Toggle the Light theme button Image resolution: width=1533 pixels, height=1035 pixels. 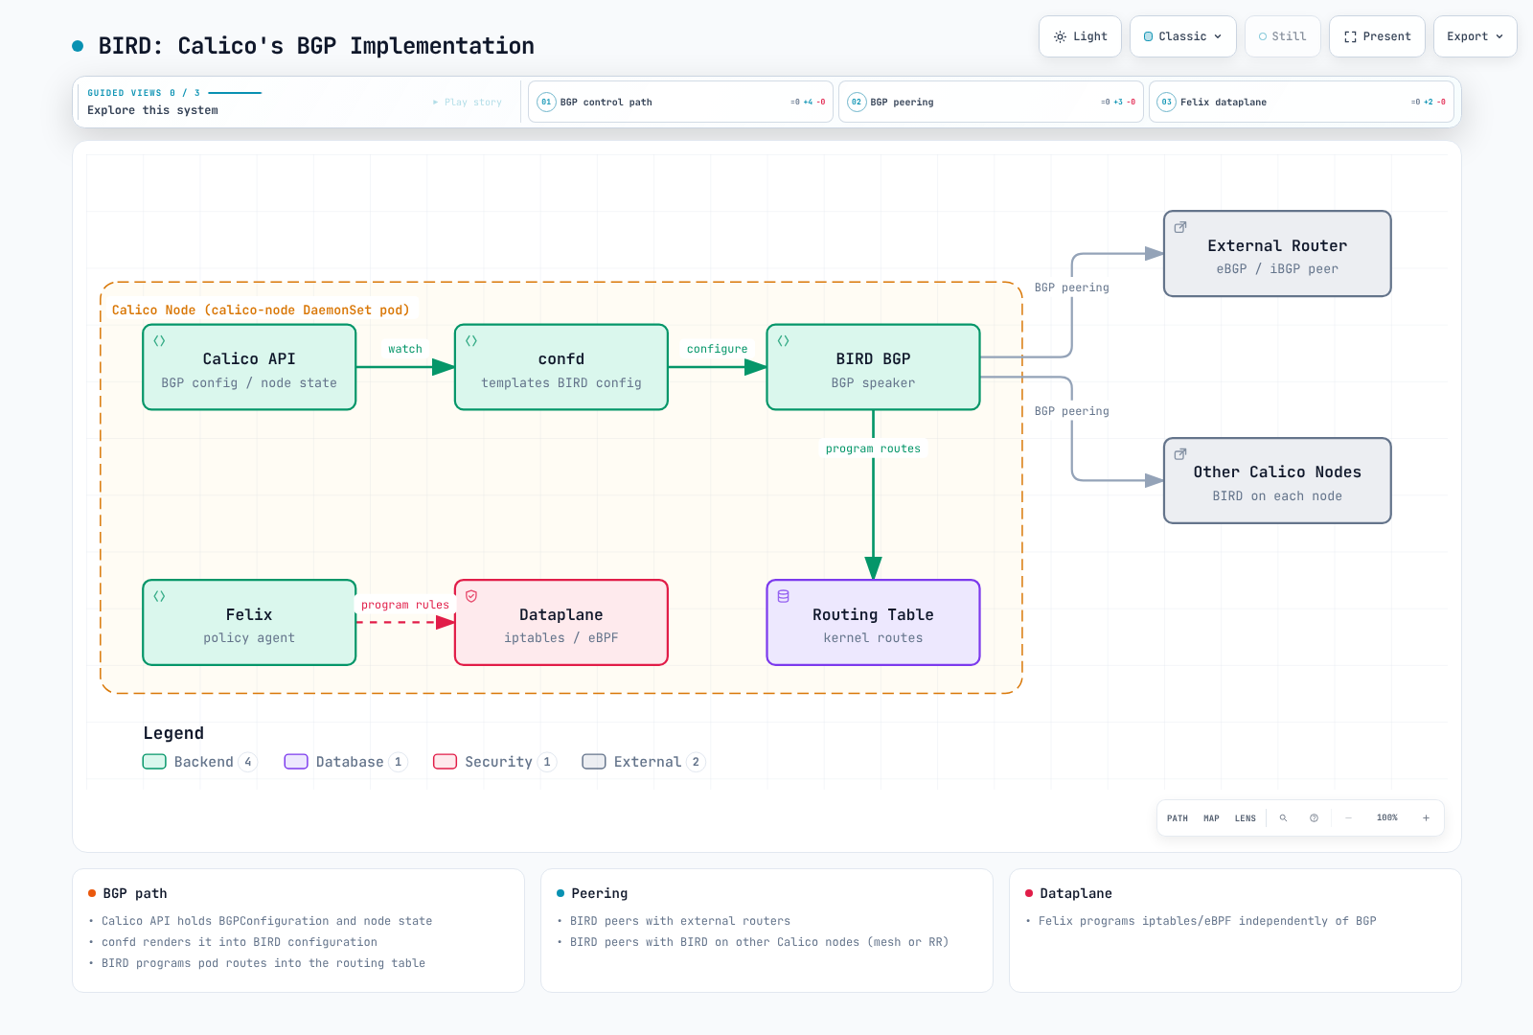(1080, 36)
